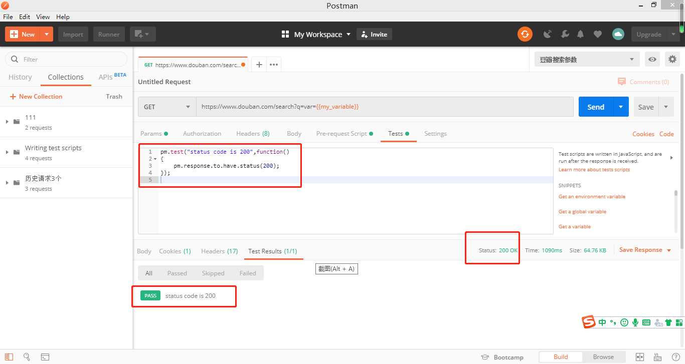
Task: Open the Headers (8) request tab
Action: tap(253, 134)
